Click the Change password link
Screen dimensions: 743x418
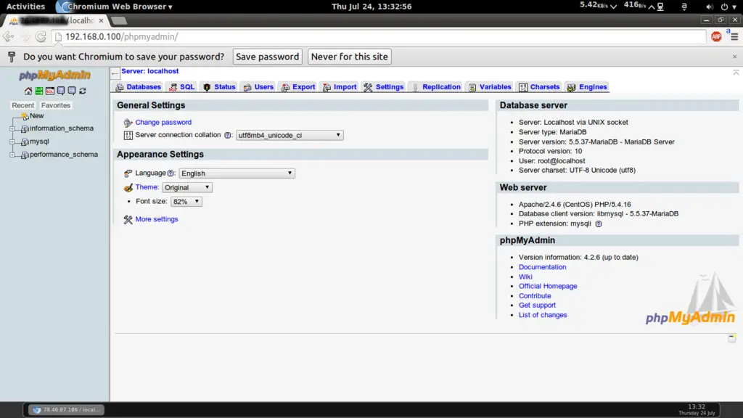(163, 123)
